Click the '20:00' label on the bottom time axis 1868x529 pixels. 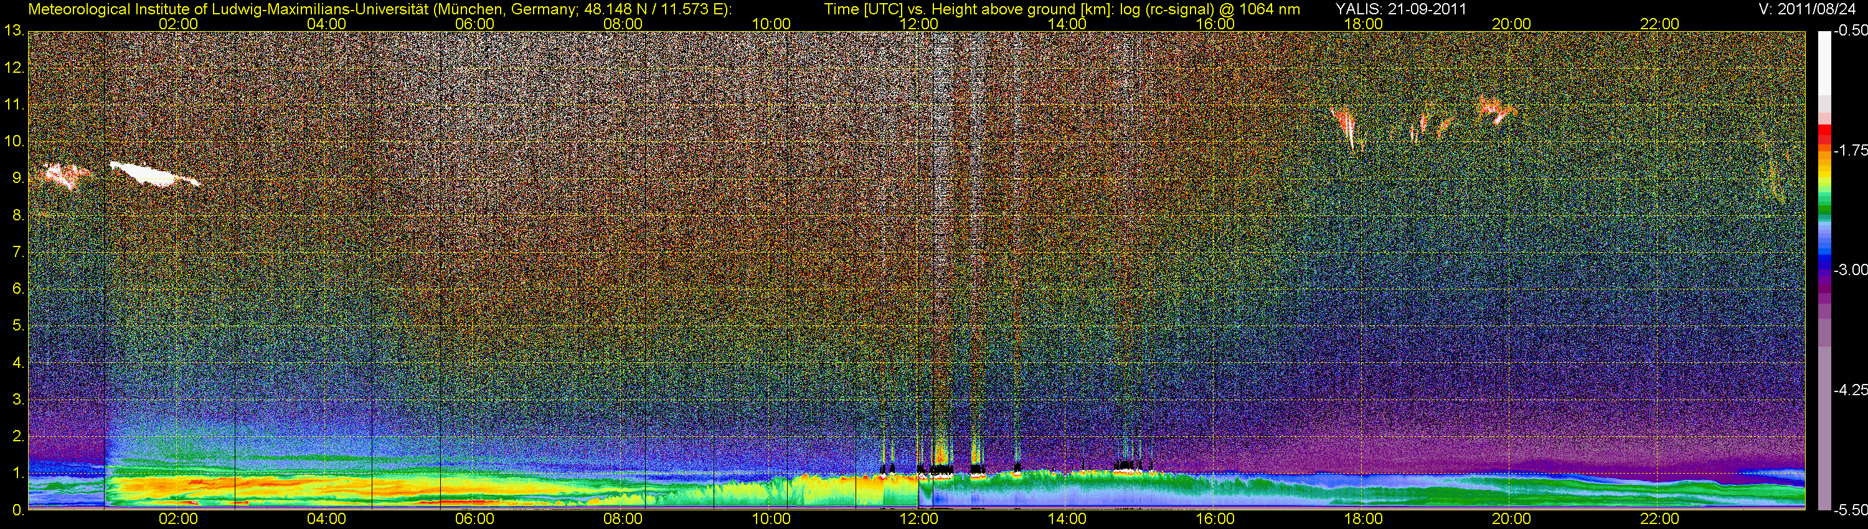tap(1511, 519)
